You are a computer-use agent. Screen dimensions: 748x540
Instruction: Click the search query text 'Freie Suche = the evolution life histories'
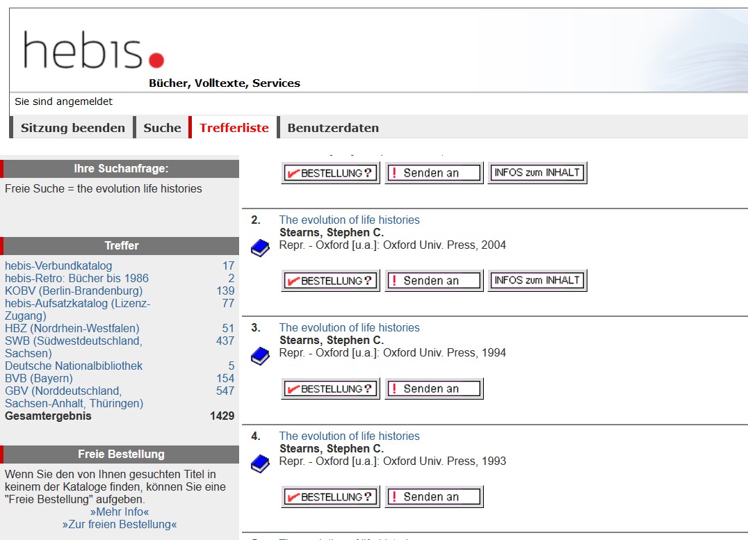point(103,188)
